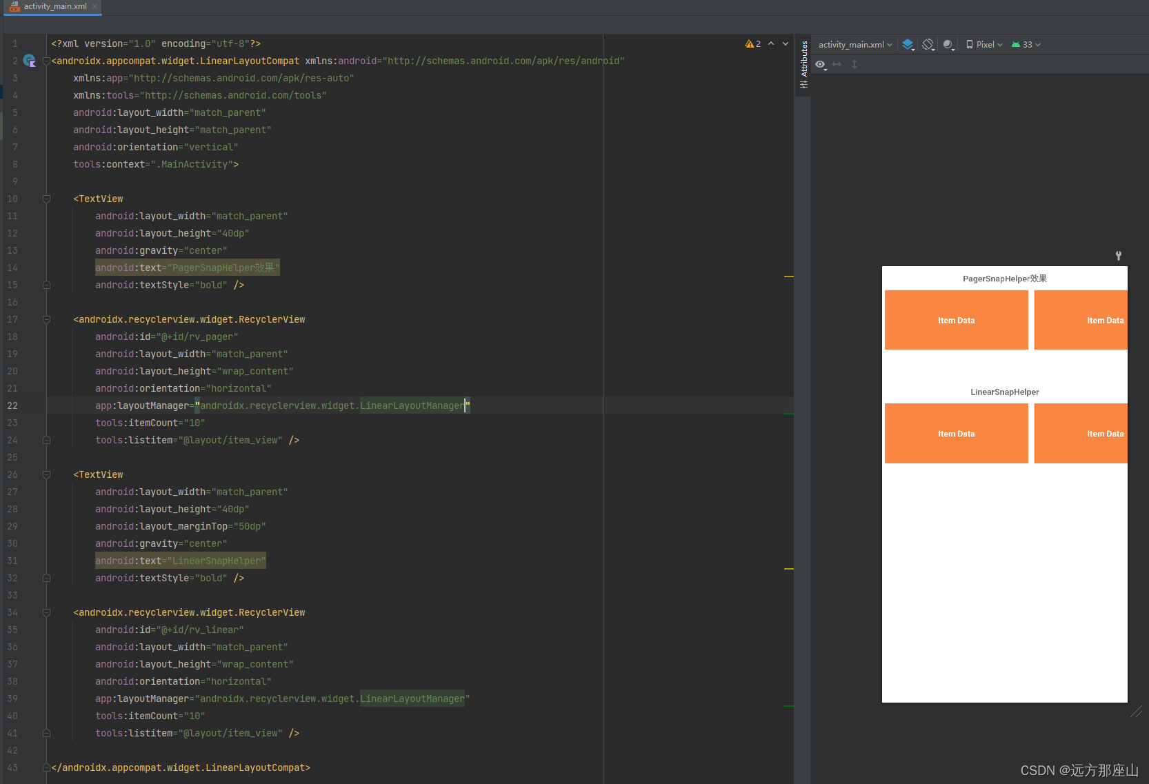Collapse the rv_linear RecyclerView fold marker at line 34

tap(46, 612)
